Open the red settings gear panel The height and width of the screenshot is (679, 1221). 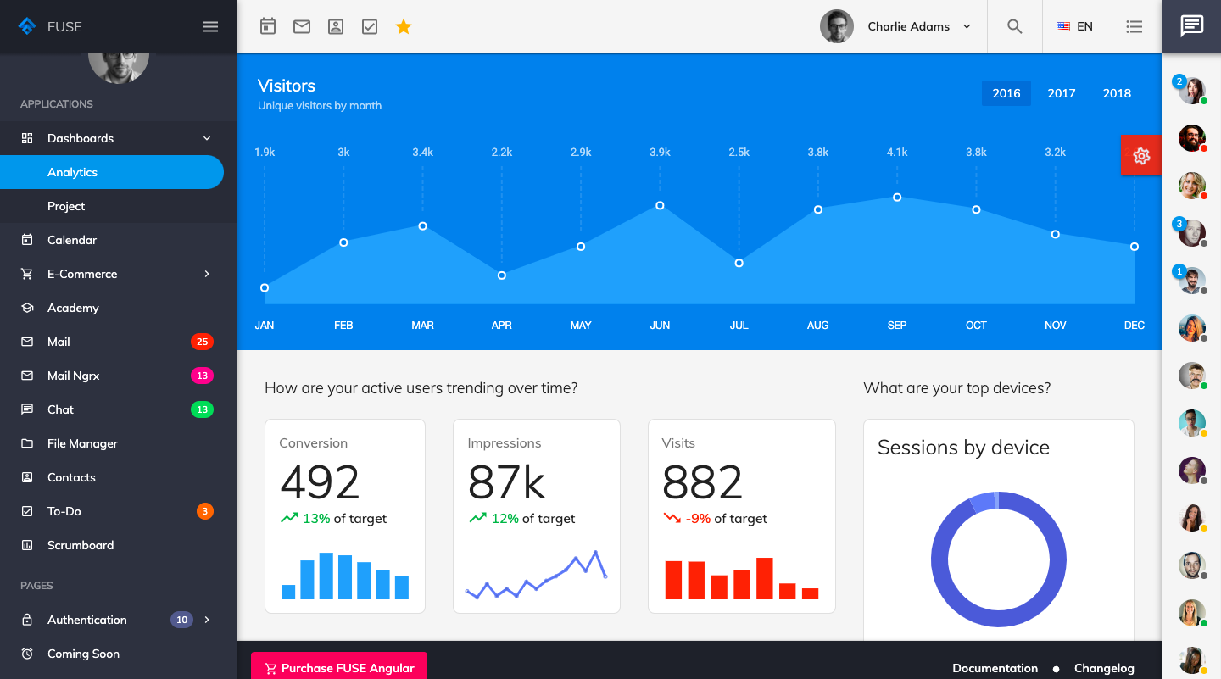[x=1140, y=156]
